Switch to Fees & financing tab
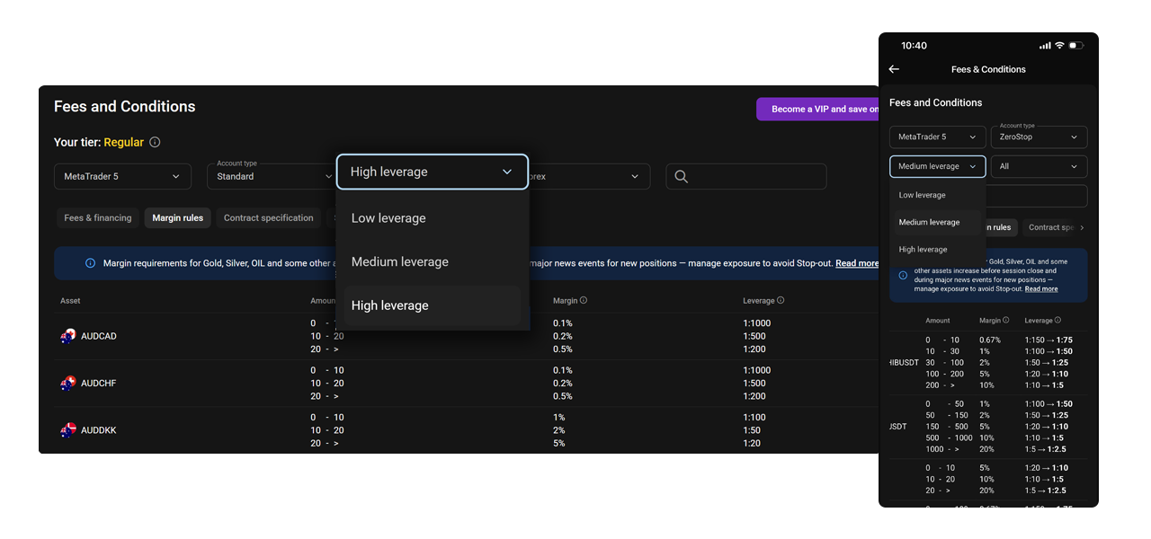This screenshot has height=539, width=1151. tap(97, 218)
